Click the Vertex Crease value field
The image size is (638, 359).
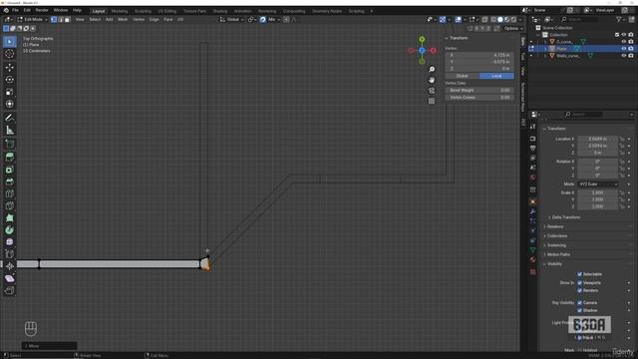coord(479,98)
